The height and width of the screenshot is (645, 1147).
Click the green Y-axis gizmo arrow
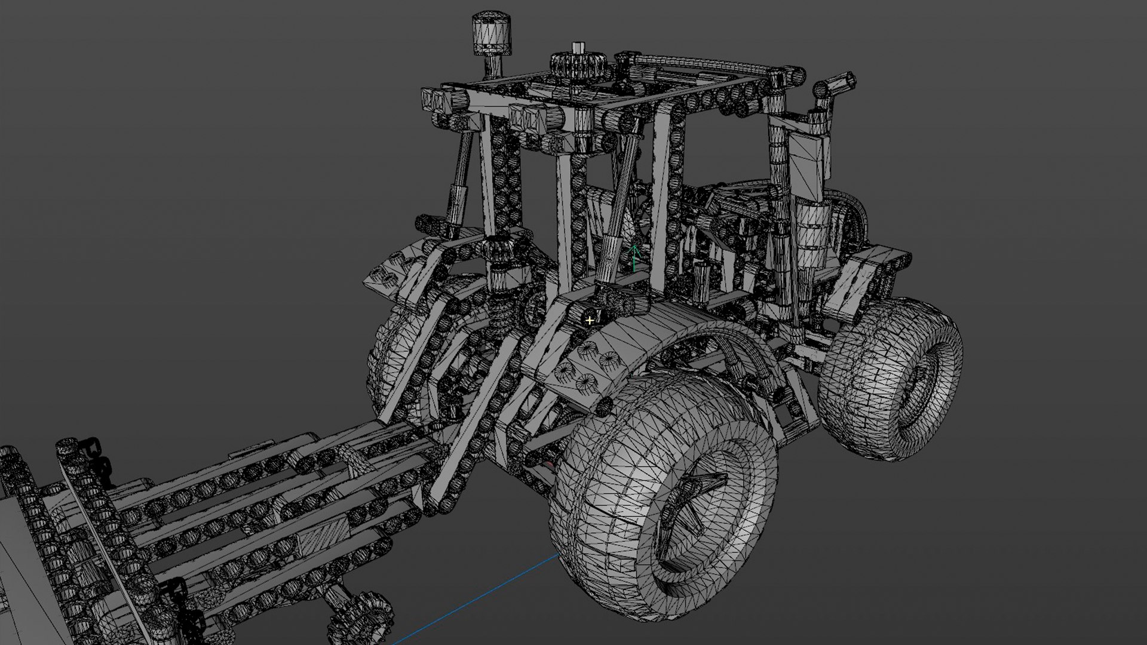click(635, 258)
